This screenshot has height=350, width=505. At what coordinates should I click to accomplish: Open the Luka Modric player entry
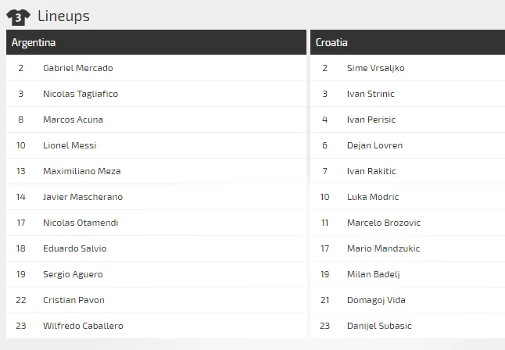click(373, 197)
